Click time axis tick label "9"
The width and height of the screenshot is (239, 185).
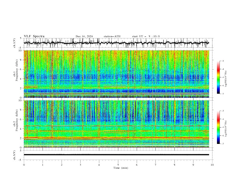(193, 165)
